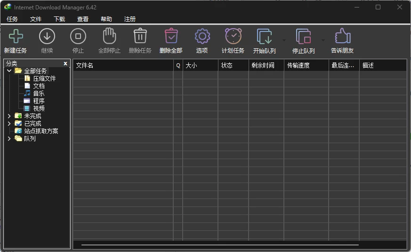Open the 下载 menu

point(59,19)
